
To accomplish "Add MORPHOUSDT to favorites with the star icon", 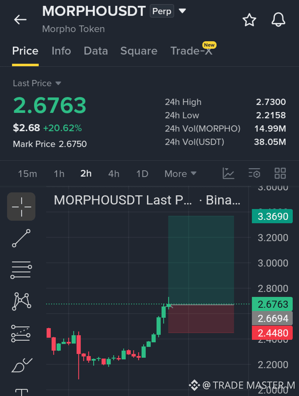I will click(249, 20).
